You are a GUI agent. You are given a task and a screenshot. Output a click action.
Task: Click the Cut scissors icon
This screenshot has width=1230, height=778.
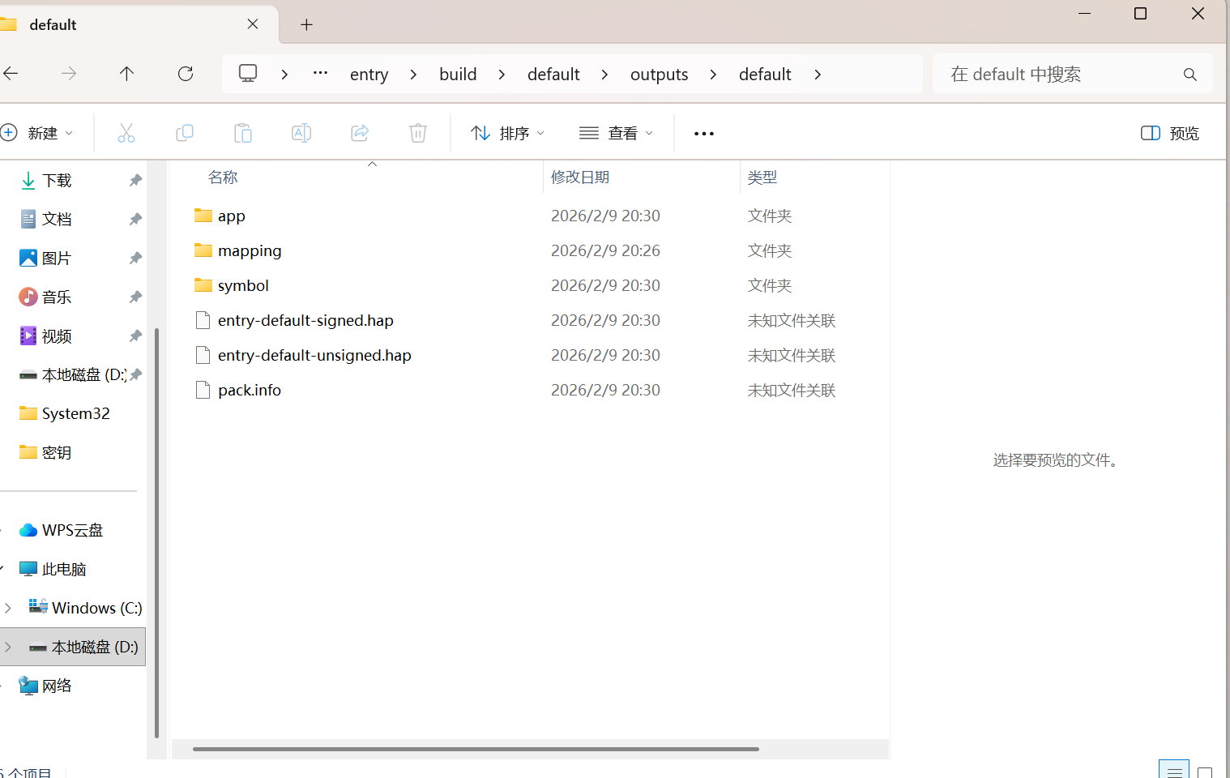click(x=126, y=133)
